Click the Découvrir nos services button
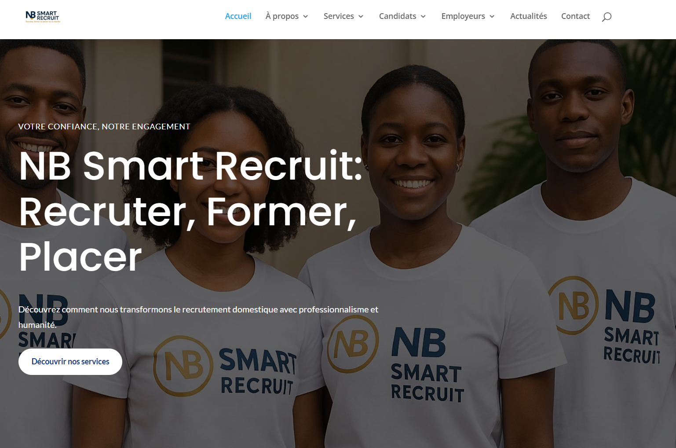Viewport: 676px width, 448px height. pos(70,362)
